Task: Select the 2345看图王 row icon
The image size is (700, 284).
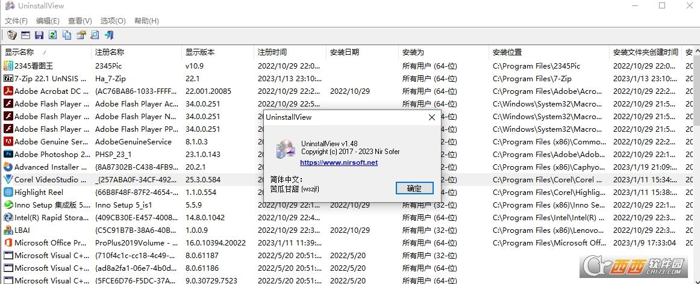Action: tap(8, 66)
